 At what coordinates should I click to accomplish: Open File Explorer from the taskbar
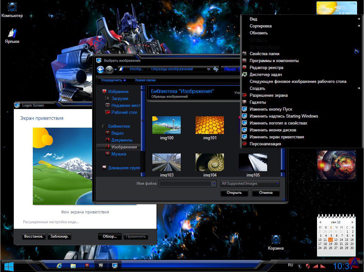click(73, 266)
